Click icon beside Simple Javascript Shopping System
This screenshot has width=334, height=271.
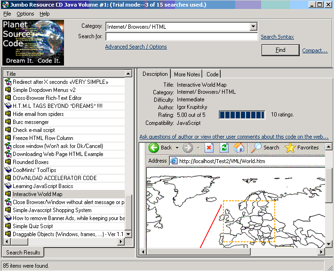click(x=8, y=210)
